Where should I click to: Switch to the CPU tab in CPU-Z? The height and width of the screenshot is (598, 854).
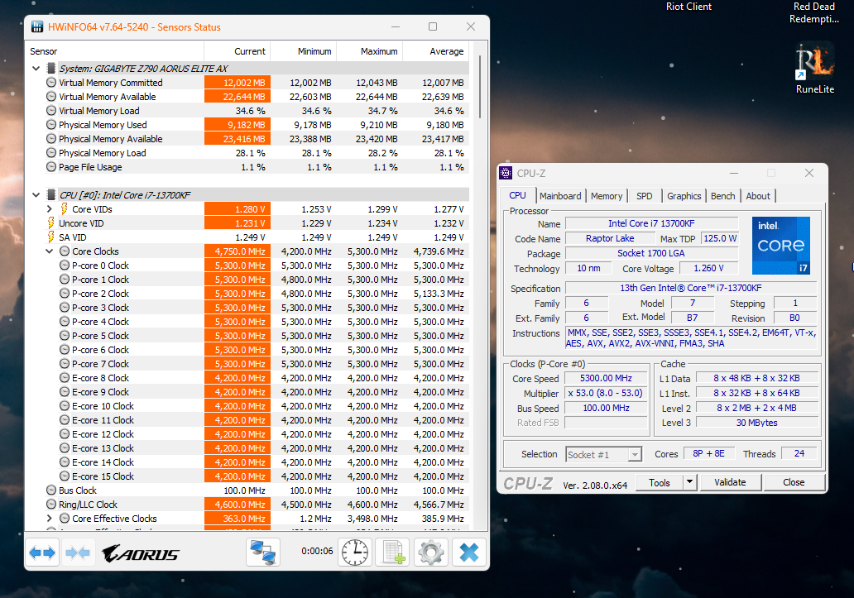(x=517, y=195)
